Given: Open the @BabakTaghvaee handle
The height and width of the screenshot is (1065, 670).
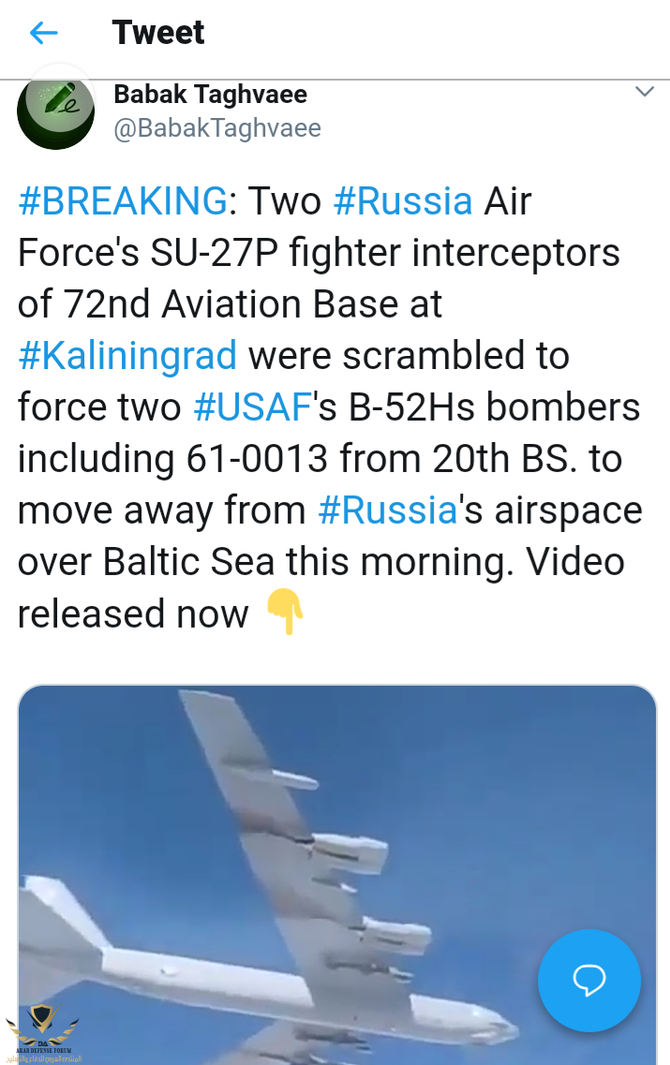Looking at the screenshot, I should coord(217,127).
